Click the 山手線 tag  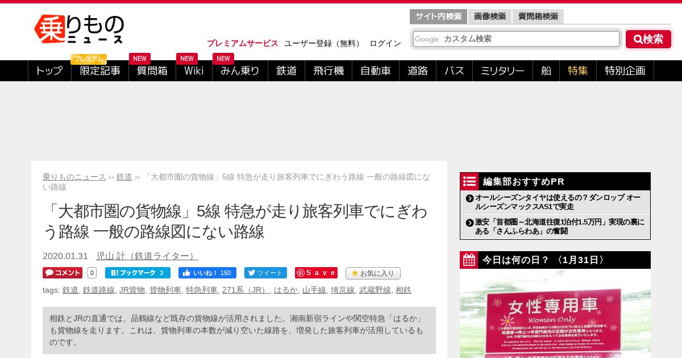tap(314, 290)
